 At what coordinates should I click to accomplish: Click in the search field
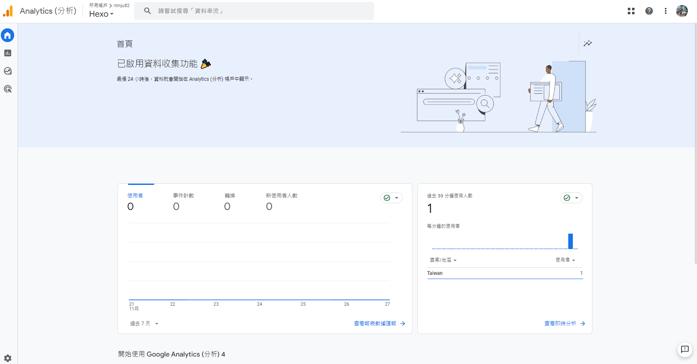click(x=254, y=11)
